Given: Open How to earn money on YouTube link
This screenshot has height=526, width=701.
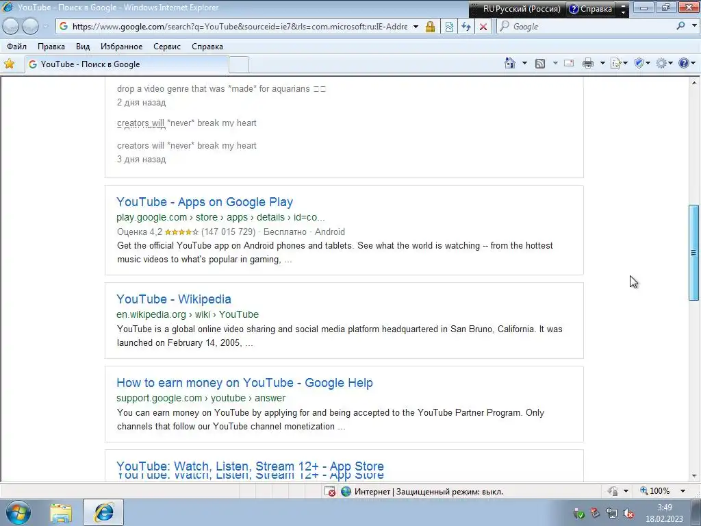Looking at the screenshot, I should click(244, 382).
